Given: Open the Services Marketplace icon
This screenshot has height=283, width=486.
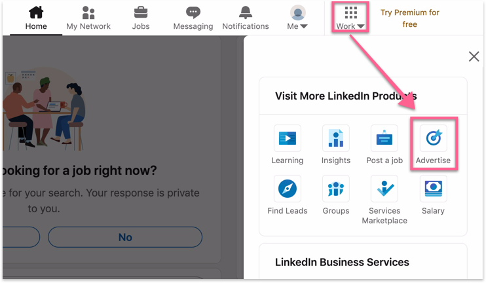Looking at the screenshot, I should pos(384,189).
